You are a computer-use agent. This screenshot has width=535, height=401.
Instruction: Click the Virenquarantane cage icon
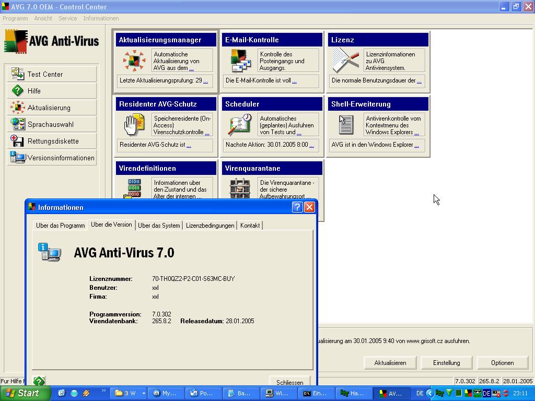point(240,188)
